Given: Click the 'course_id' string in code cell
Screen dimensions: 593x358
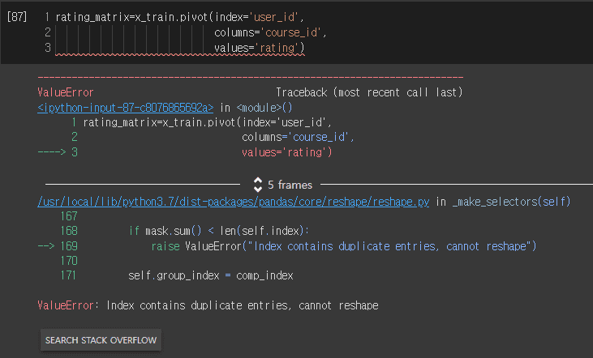Looking at the screenshot, I should click(x=291, y=33).
